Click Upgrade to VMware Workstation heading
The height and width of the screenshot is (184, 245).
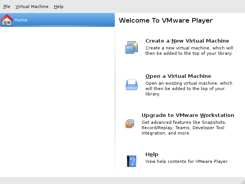click(x=188, y=115)
